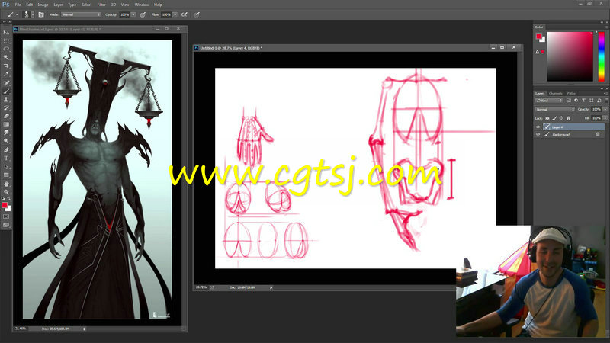Open layer Opacity dropdown arrow
Viewport: 610px width, 343px height.
605,109
